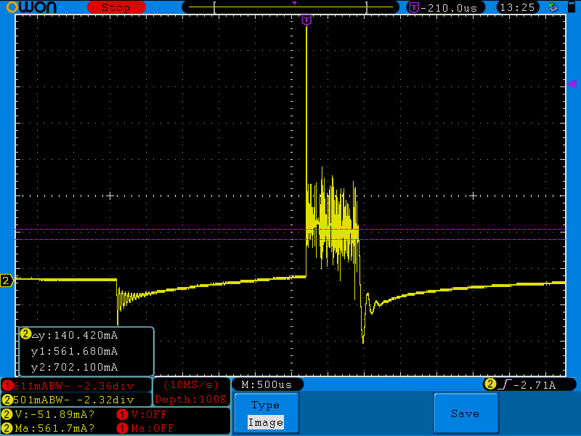Click the channel 1 red scale badge
The image size is (581, 436).
7,385
